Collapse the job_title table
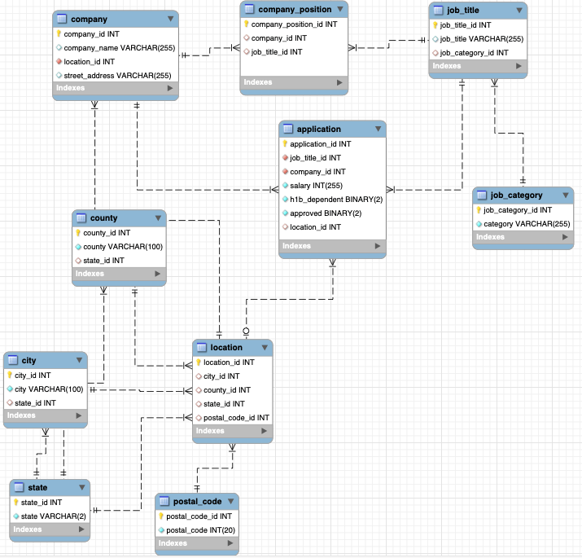This screenshot has width=582, height=558. coord(519,10)
